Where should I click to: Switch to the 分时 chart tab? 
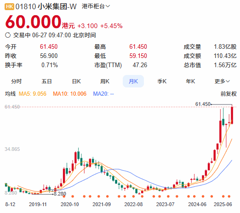16,81
